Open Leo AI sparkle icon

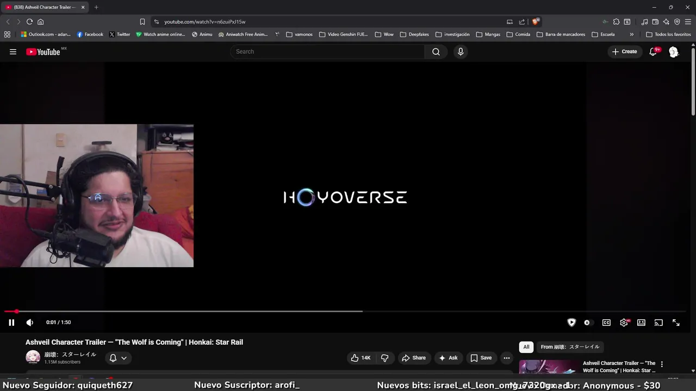[666, 22]
